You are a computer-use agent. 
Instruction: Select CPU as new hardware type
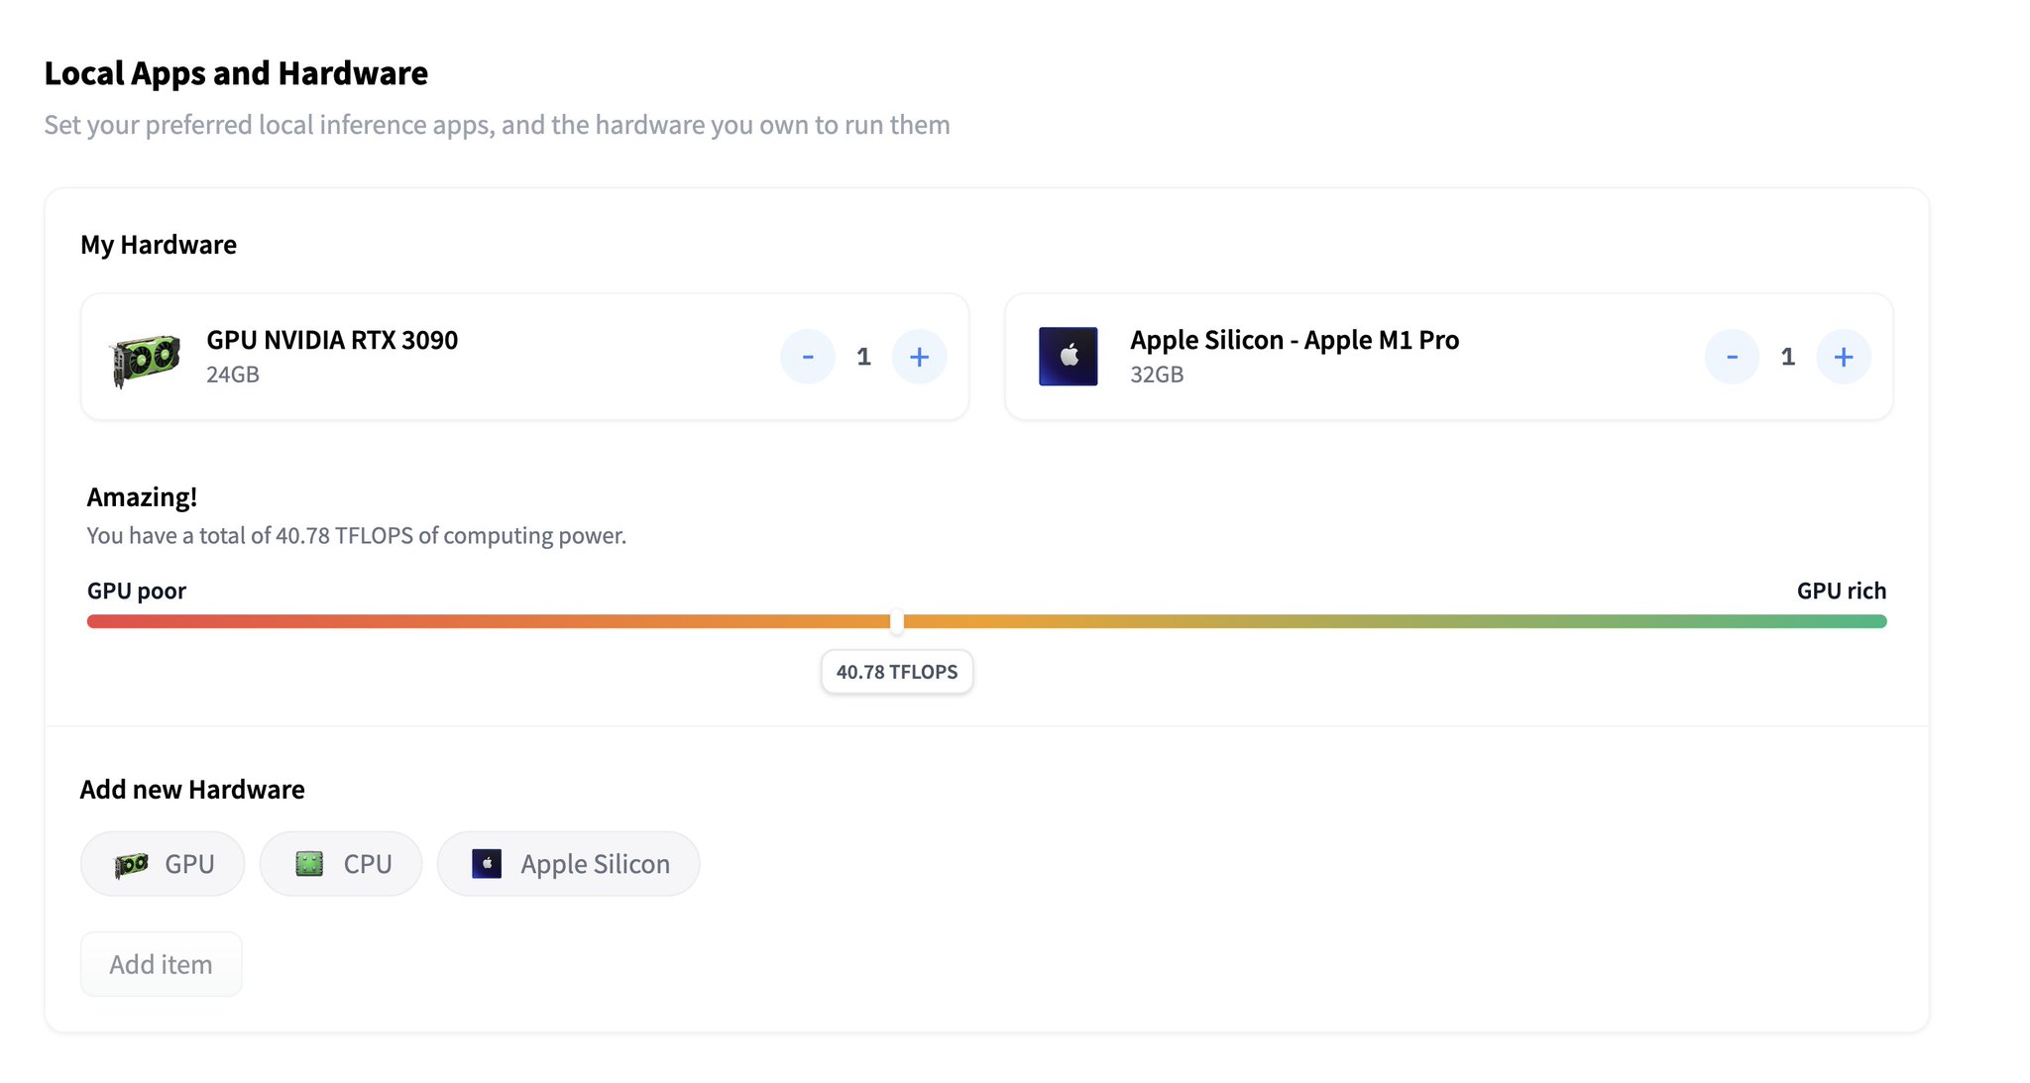(341, 864)
